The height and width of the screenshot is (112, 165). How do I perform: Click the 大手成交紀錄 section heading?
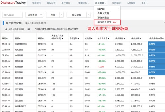coord(14,23)
